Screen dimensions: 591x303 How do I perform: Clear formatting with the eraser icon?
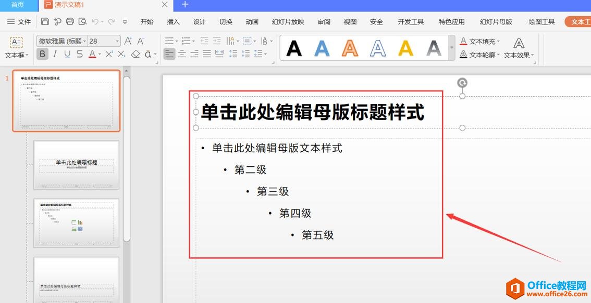pyautogui.click(x=136, y=54)
